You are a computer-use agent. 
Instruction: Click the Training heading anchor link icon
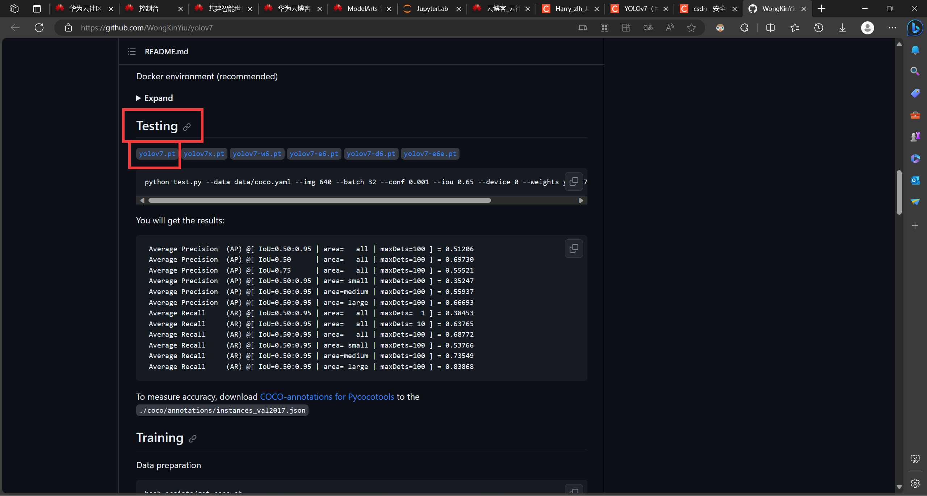[x=193, y=439]
